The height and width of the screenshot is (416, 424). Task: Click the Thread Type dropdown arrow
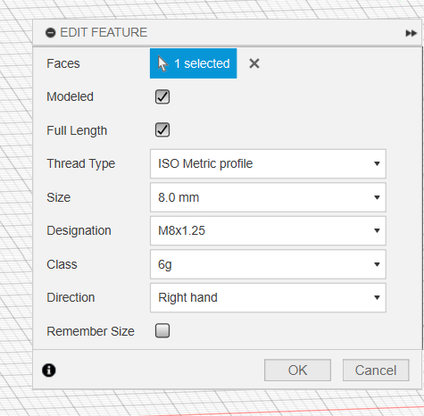click(377, 163)
